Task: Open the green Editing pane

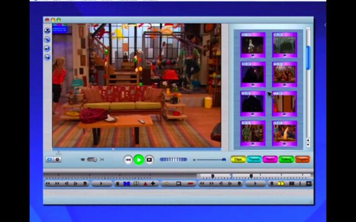Action: [x=286, y=159]
